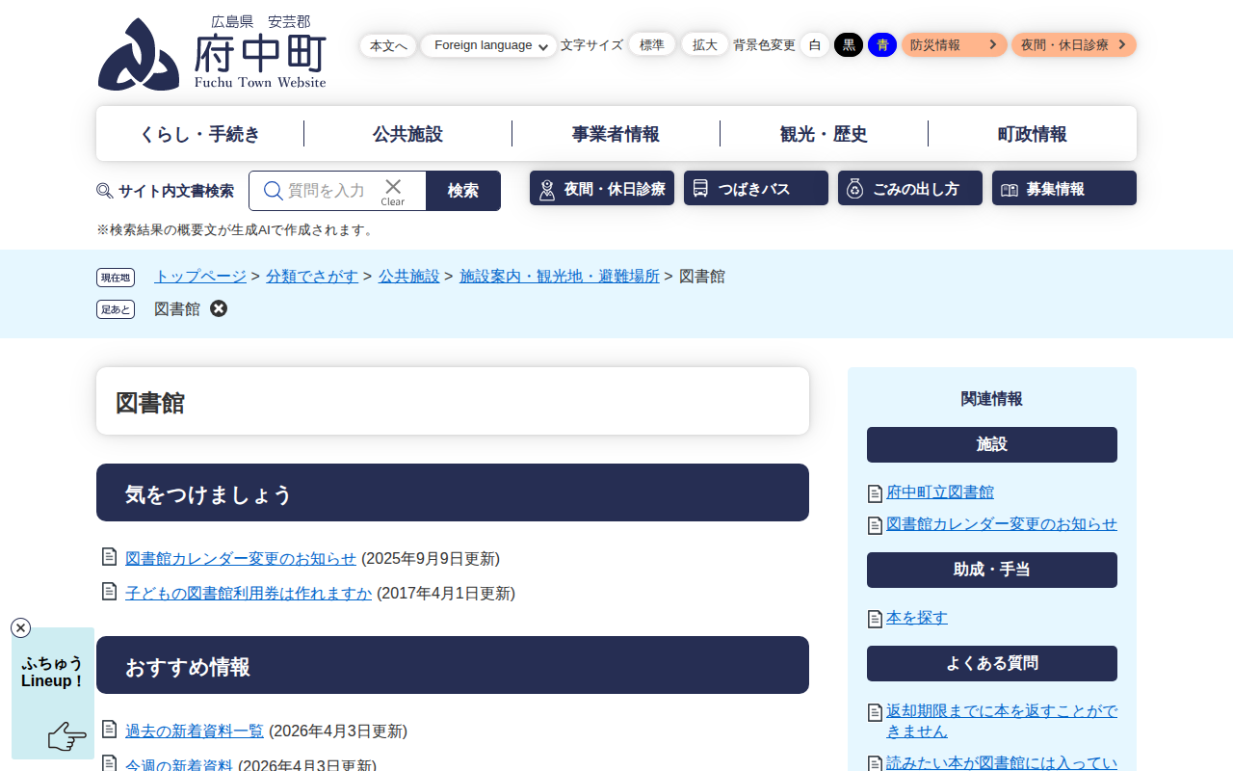Expand 夜間・休日診療 orange header button
The width and height of the screenshot is (1233, 771).
coord(1073,45)
